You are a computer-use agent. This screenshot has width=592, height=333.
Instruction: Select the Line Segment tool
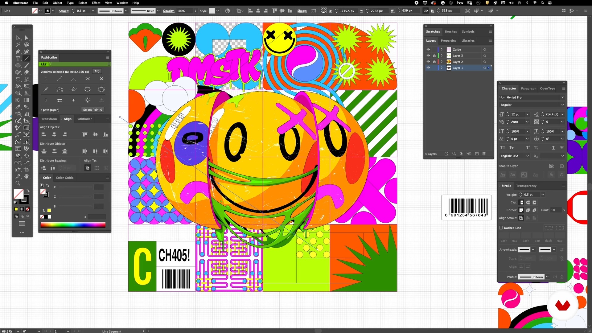pyautogui.click(x=27, y=58)
